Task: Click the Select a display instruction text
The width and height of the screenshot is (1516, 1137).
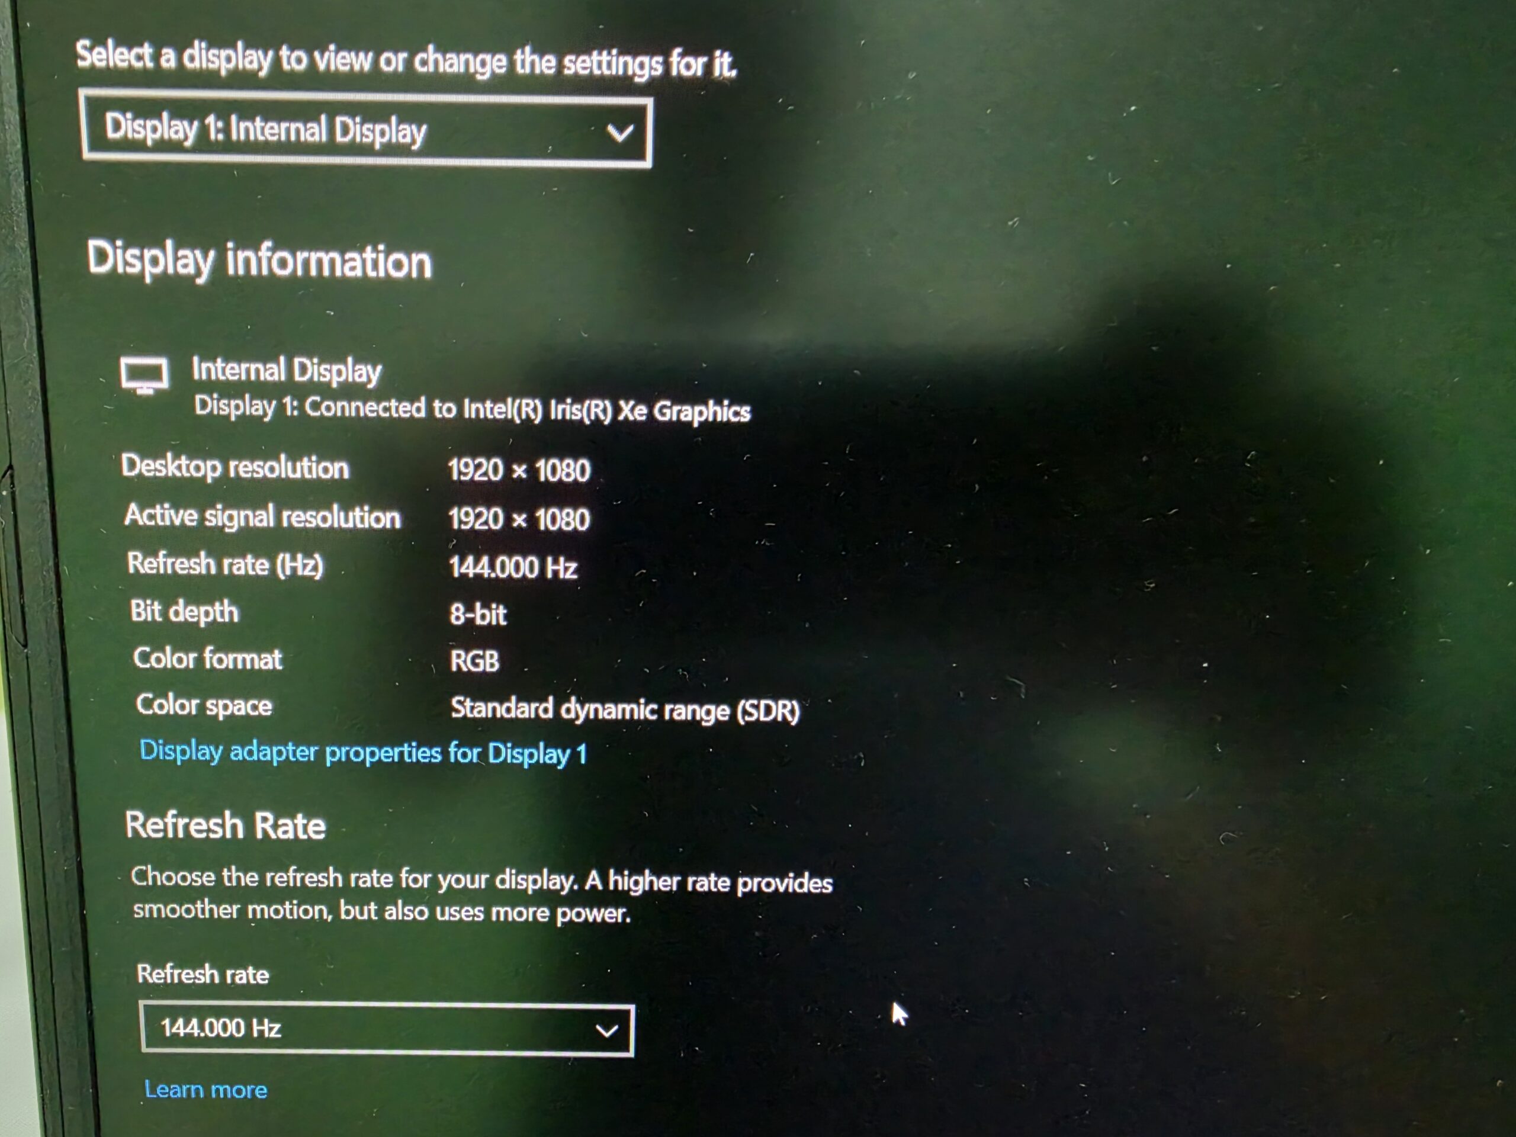Action: click(x=406, y=60)
